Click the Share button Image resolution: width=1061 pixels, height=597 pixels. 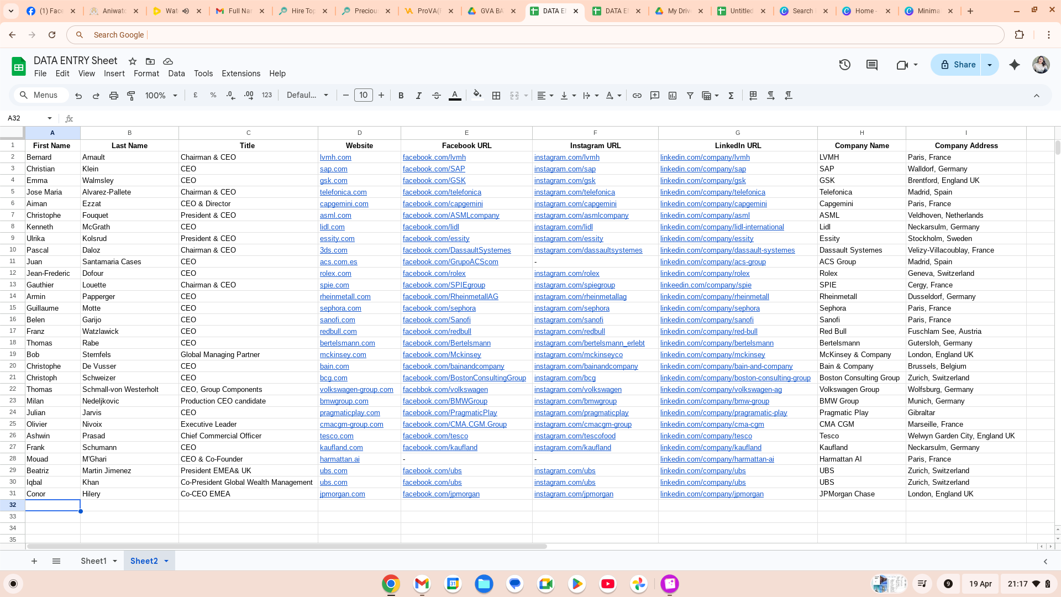(956, 65)
